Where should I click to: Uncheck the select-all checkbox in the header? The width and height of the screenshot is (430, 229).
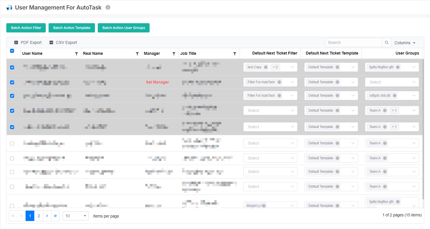(x=12, y=51)
